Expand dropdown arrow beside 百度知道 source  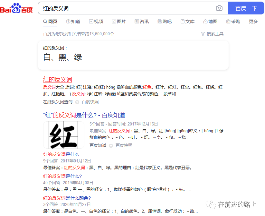pos(111,146)
